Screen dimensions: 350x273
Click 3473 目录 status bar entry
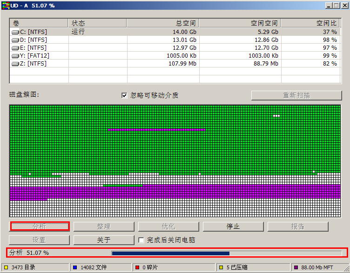click(x=35, y=267)
